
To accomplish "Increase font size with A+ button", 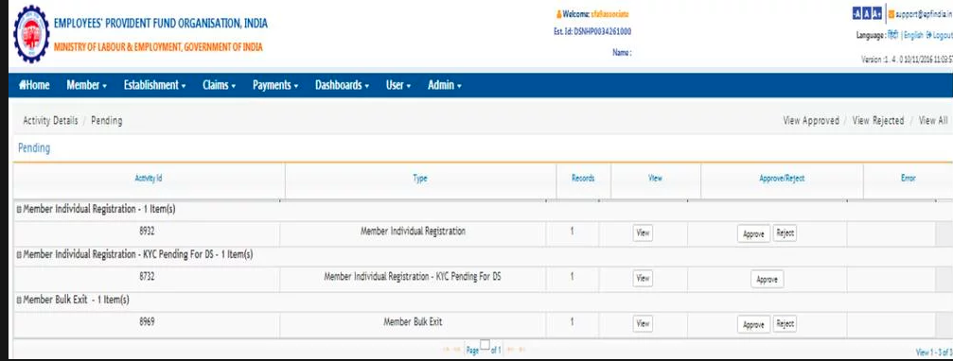I will click(877, 13).
